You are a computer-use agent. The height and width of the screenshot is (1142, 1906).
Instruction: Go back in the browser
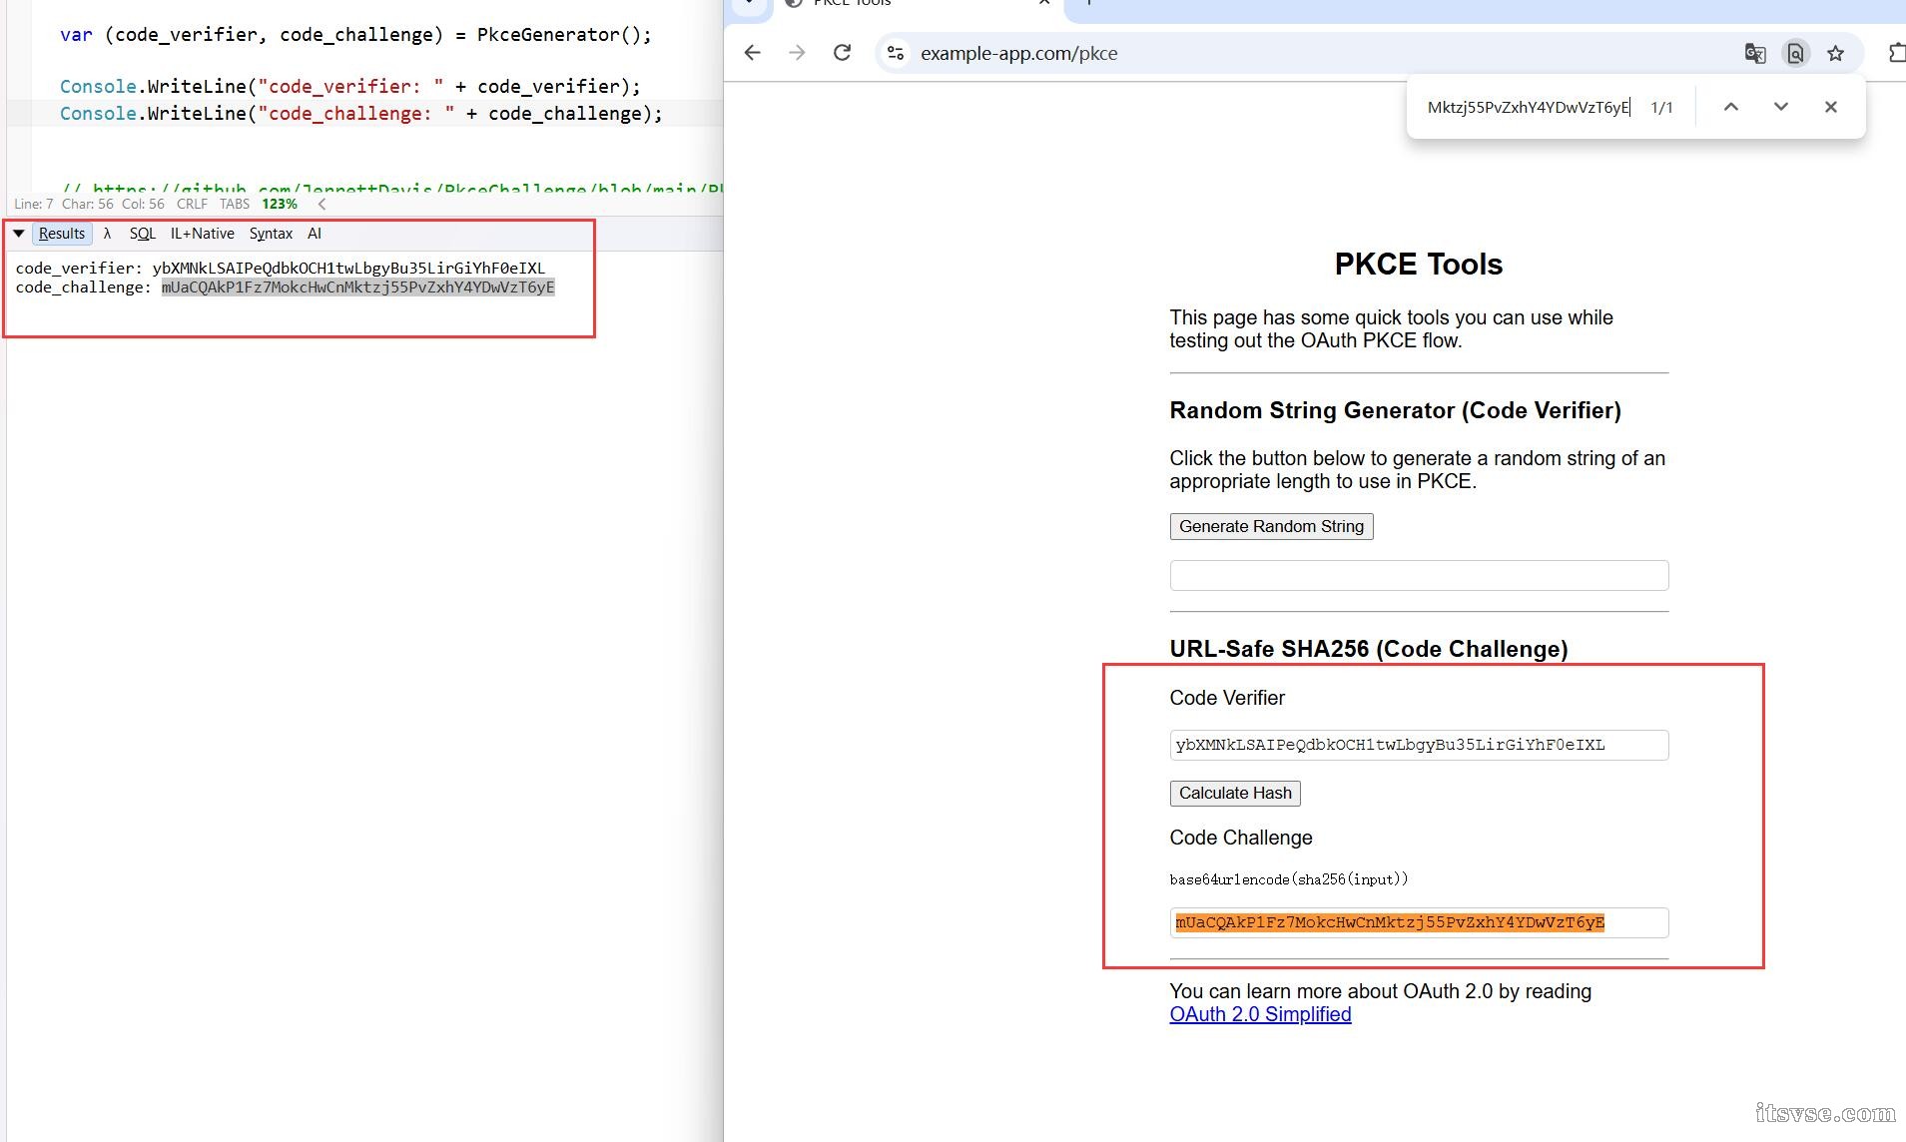click(753, 53)
